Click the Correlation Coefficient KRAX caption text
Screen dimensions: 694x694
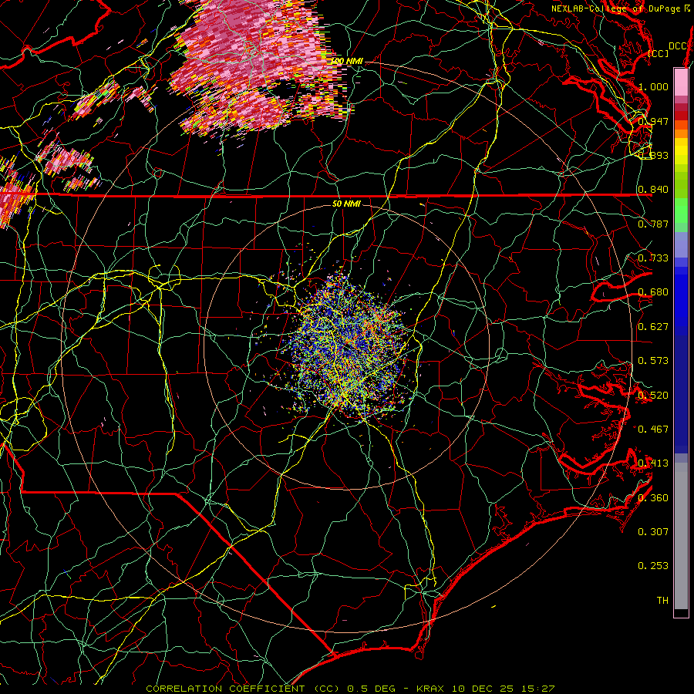(350, 689)
